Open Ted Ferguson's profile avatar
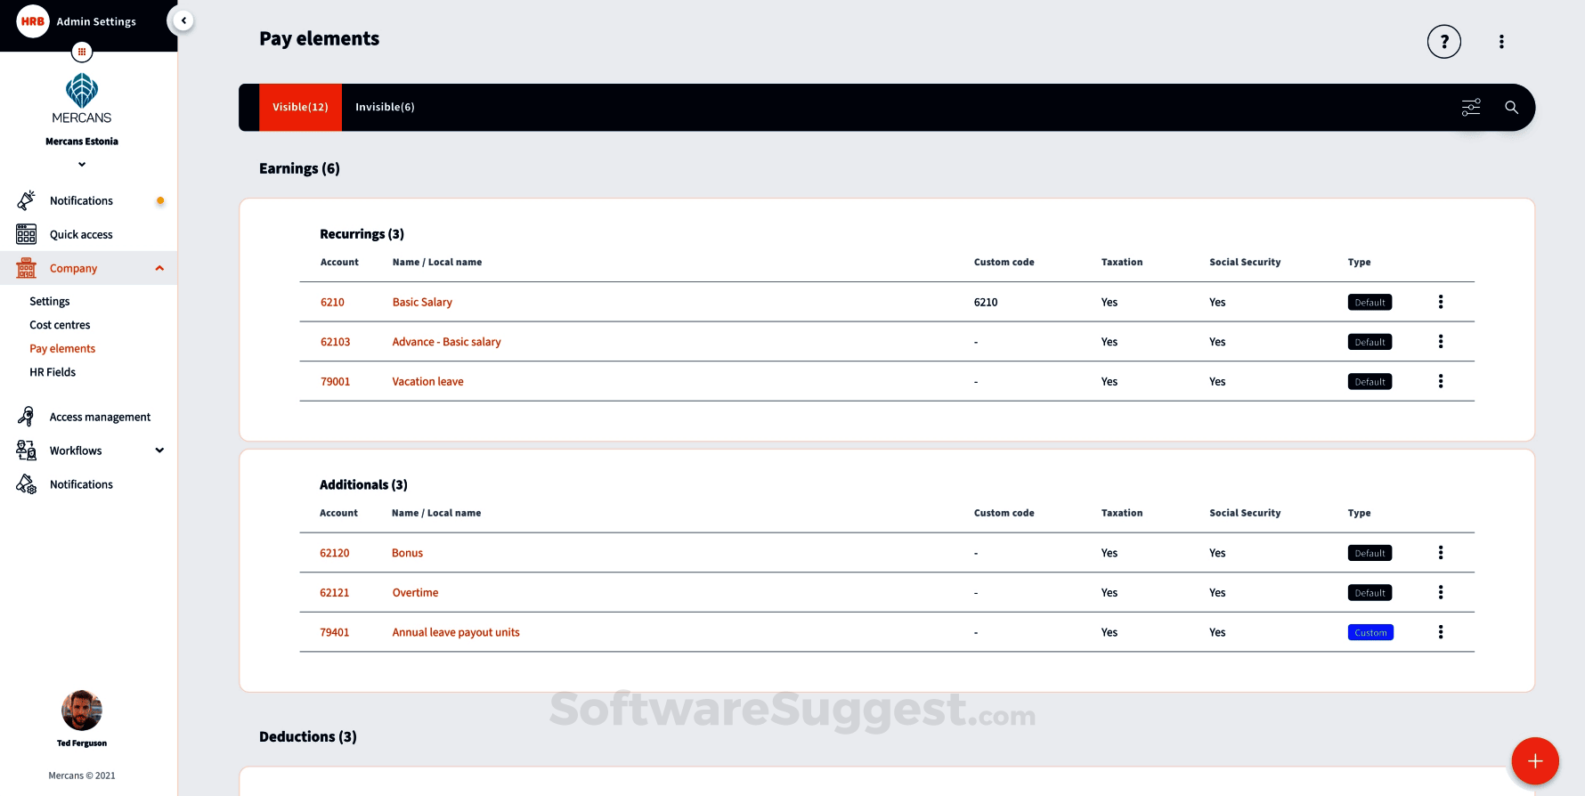The image size is (1585, 796). point(82,711)
